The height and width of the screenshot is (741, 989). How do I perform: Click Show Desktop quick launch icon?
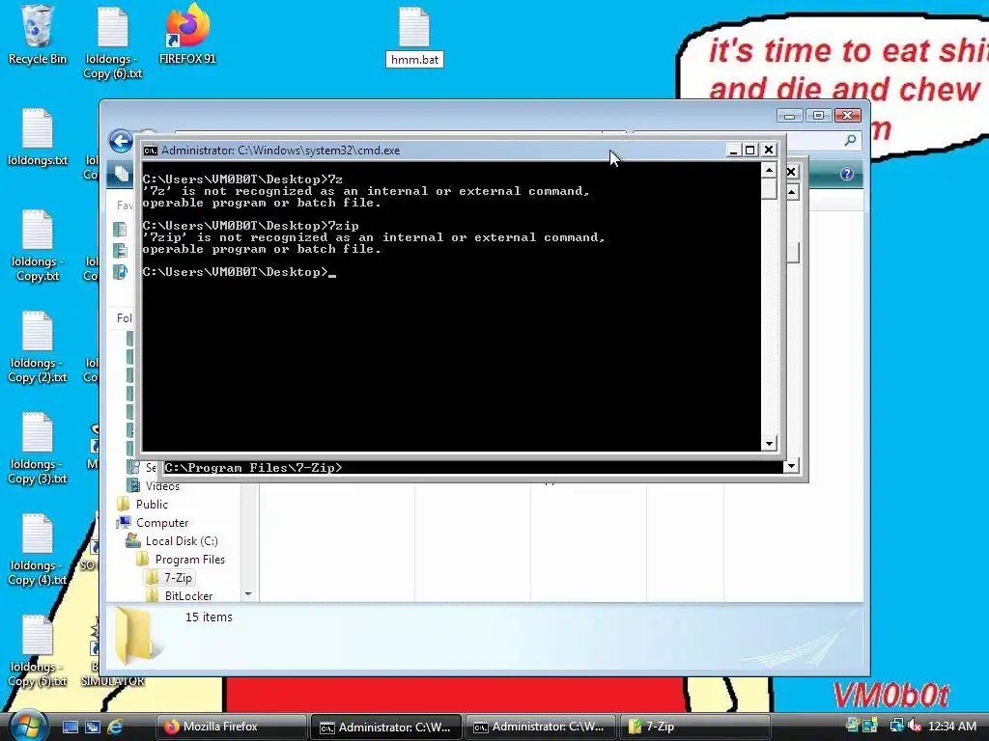(x=70, y=727)
